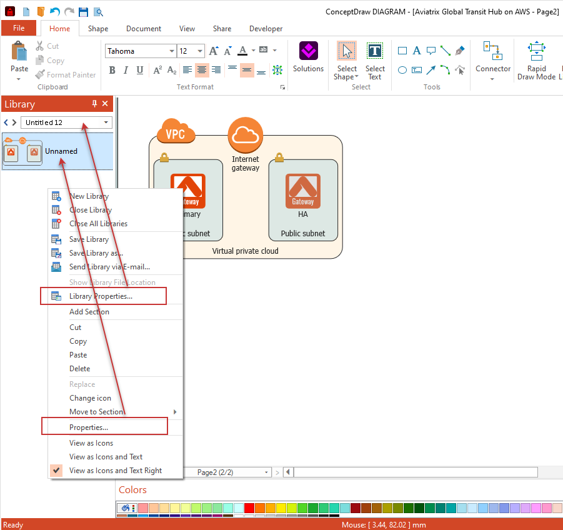Pick the red color swatch
The image size is (563, 530).
click(x=249, y=508)
